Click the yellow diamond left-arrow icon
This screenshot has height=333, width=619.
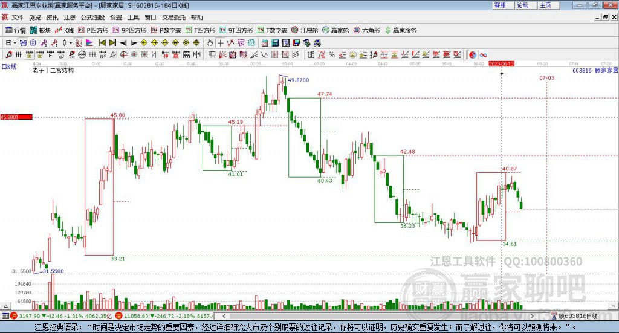(x=144, y=43)
